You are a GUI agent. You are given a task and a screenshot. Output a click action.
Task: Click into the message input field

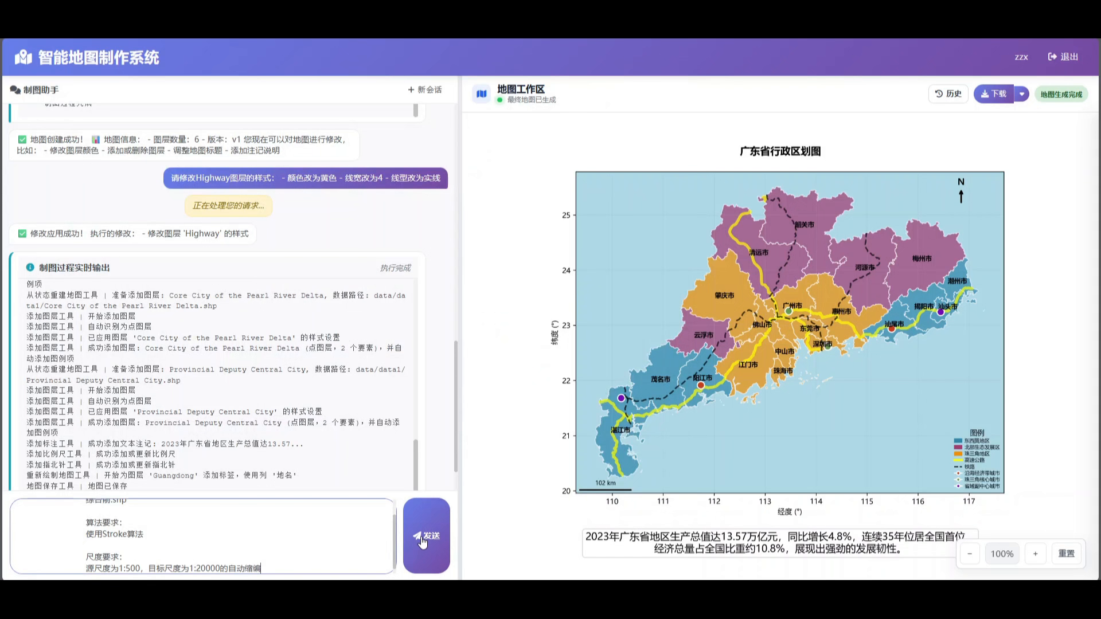202,536
